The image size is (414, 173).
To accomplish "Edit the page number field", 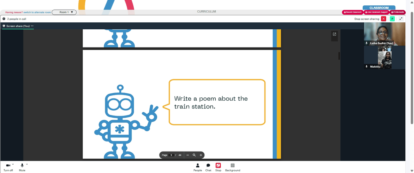I will click(x=171, y=155).
